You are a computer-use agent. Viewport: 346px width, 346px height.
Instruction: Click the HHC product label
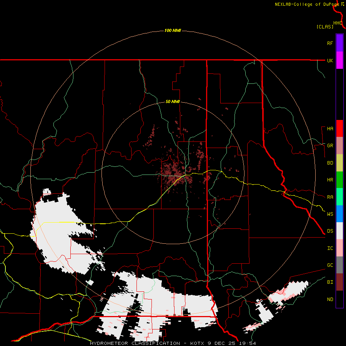[338, 23]
